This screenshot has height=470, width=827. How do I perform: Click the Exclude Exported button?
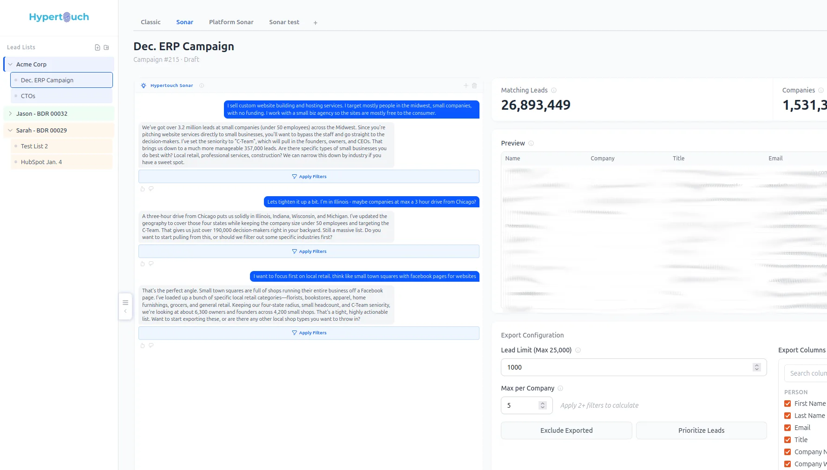click(566, 430)
